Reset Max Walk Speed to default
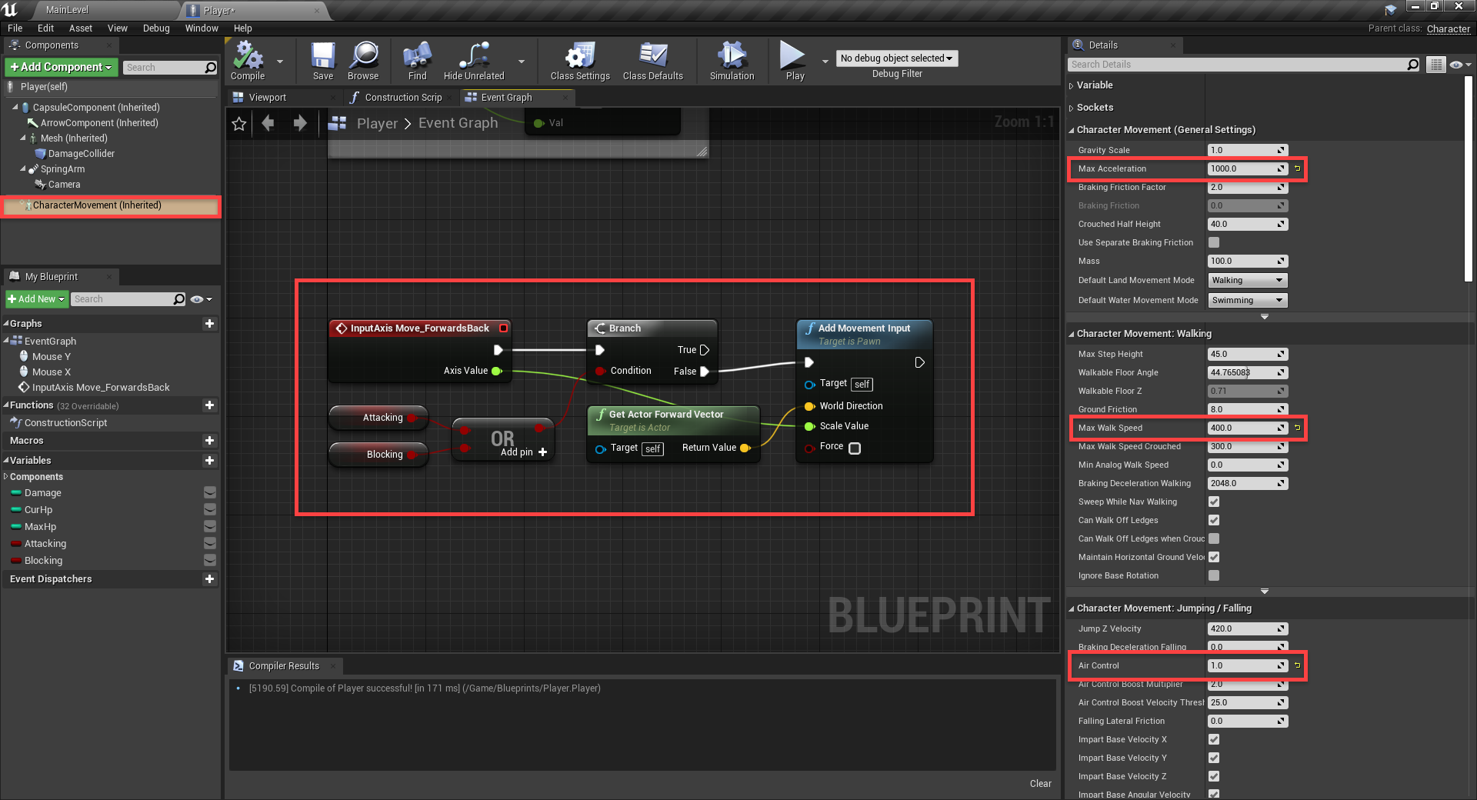 point(1298,428)
